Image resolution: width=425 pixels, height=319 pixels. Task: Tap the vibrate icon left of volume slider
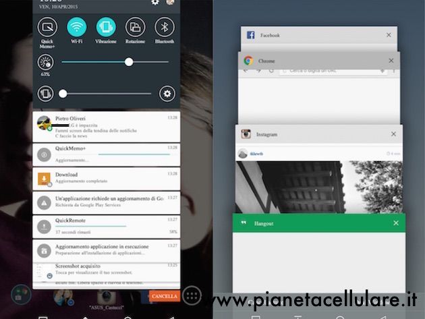(46, 94)
